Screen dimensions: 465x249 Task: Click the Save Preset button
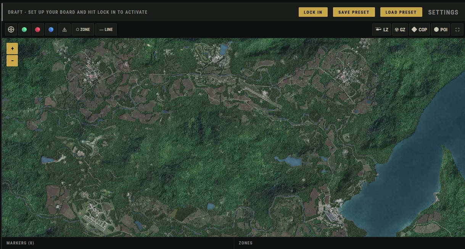click(x=354, y=12)
